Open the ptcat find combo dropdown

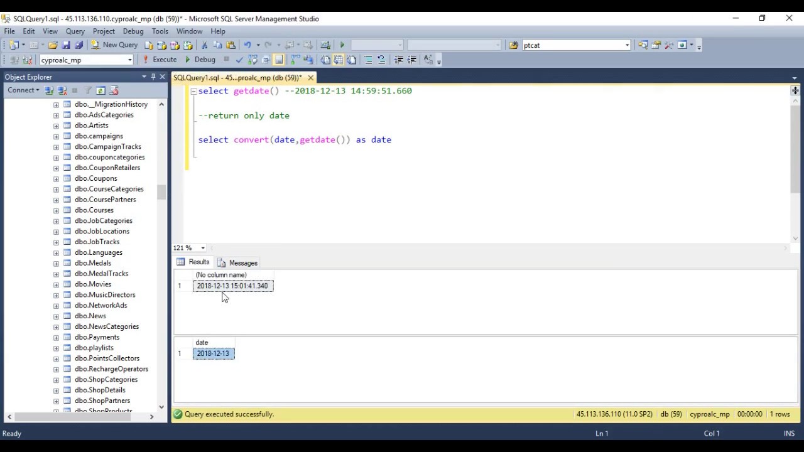627,45
